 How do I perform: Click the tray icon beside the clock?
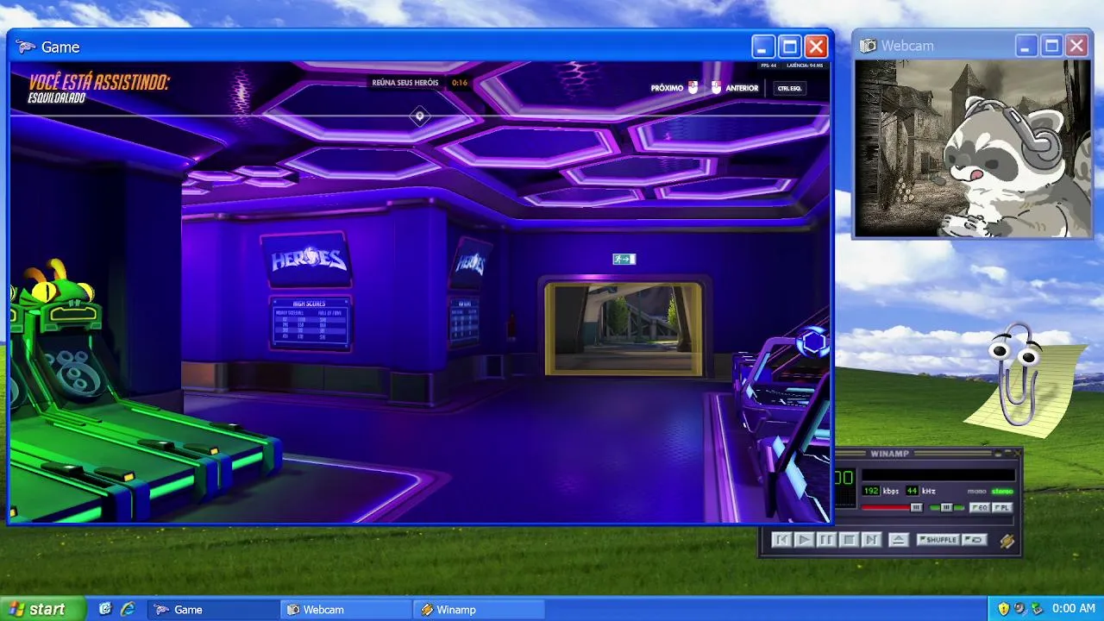tap(1036, 609)
